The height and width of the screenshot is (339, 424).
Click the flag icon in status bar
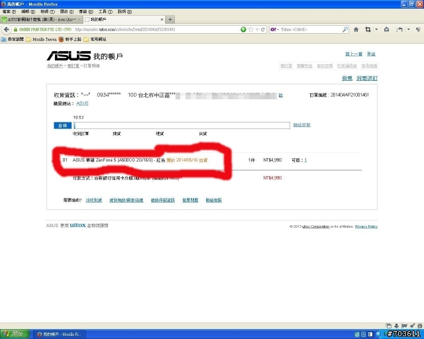click(404, 326)
